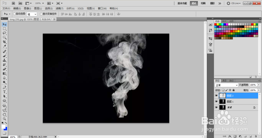Hide 图层 2 layer visibility
Screen dimensions: 262x138
pyautogui.click(x=216, y=95)
